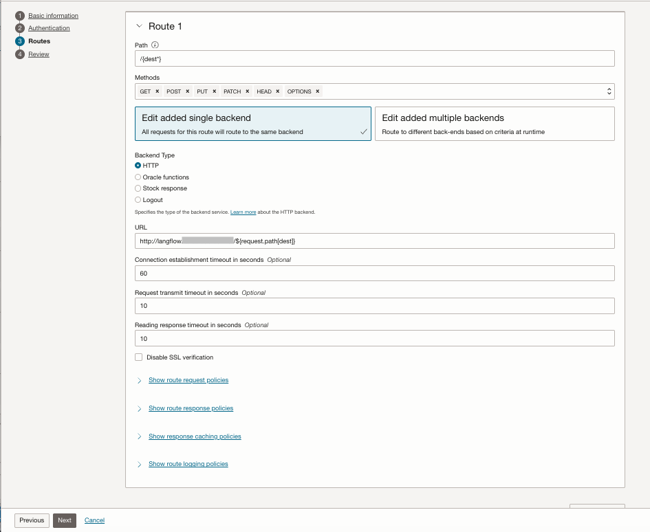Remove the GET method tag

(x=158, y=91)
